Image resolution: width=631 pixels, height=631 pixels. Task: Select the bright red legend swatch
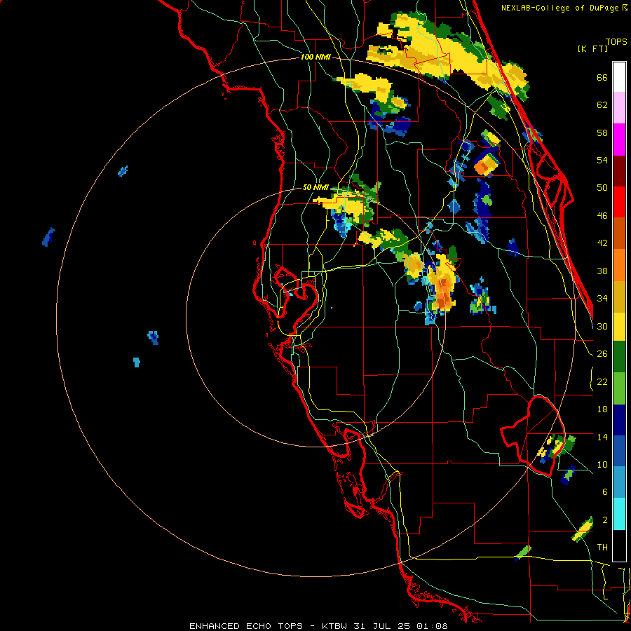click(x=619, y=202)
